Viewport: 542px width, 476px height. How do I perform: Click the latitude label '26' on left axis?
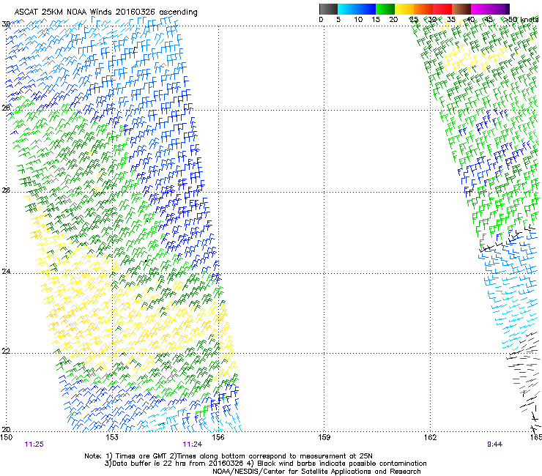click(6, 190)
